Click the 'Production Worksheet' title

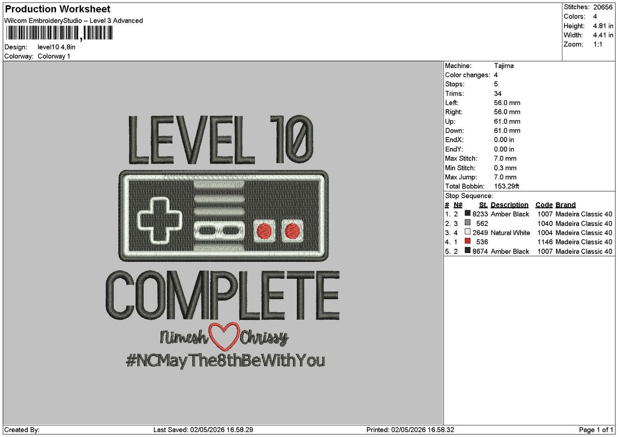click(57, 9)
